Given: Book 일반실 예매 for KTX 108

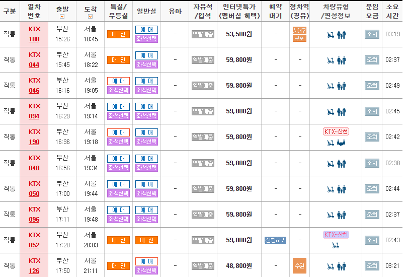Looking at the screenshot, I should (146, 30).
